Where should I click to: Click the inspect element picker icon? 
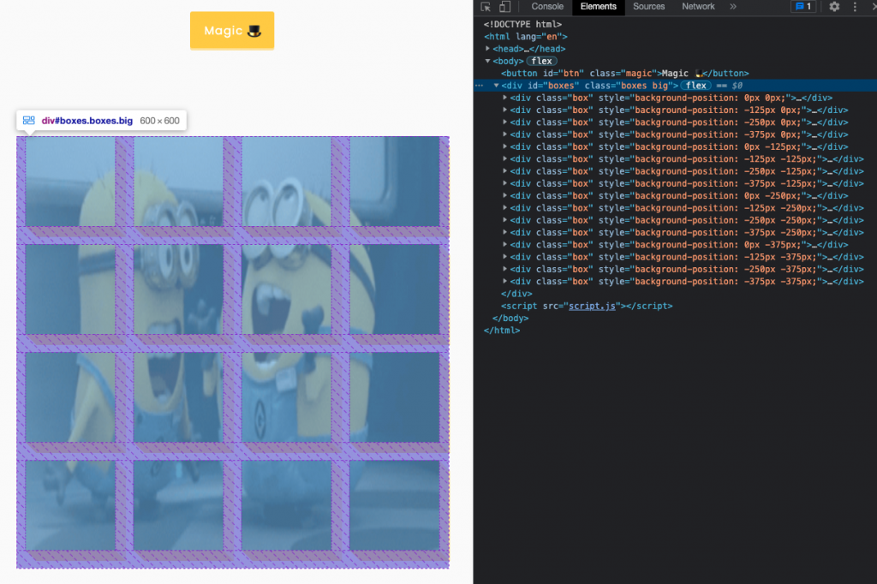(486, 7)
